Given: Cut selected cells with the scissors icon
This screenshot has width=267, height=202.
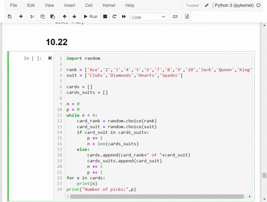Looking at the screenshot, I should [x=32, y=17].
